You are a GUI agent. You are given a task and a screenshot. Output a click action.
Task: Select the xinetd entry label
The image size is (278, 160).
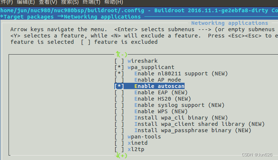pos(138,143)
